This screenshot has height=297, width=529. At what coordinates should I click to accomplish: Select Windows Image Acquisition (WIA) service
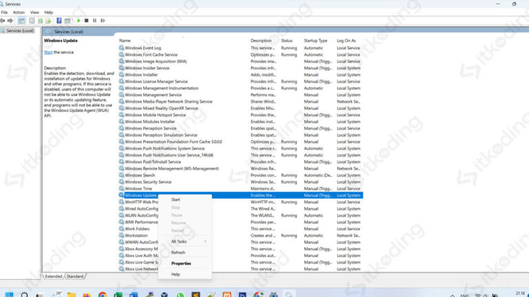click(240, 61)
